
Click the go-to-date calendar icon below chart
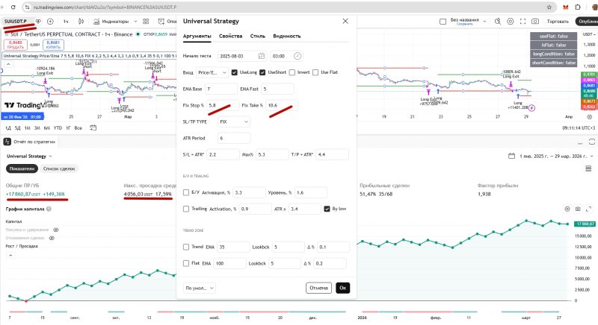click(93, 127)
